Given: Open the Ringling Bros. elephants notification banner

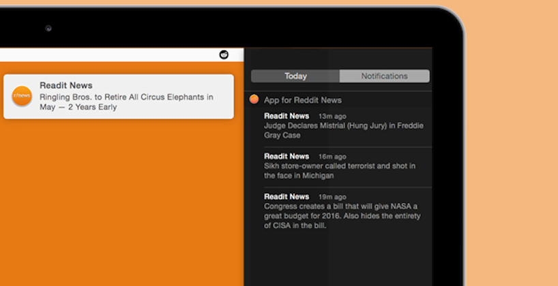Looking at the screenshot, I should click(x=119, y=97).
